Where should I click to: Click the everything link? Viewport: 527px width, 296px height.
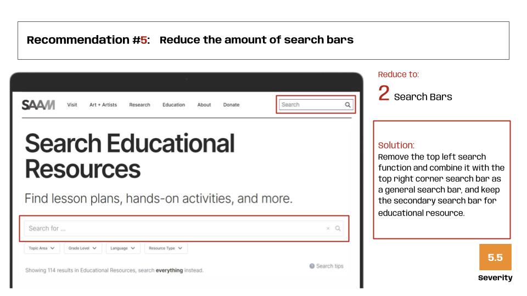169,270
